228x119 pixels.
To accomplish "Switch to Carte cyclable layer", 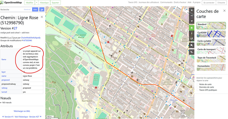I will [x=211, y=42].
